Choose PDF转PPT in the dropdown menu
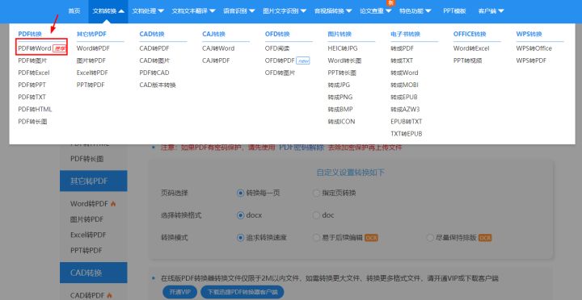The width and height of the screenshot is (582, 300). (x=32, y=85)
